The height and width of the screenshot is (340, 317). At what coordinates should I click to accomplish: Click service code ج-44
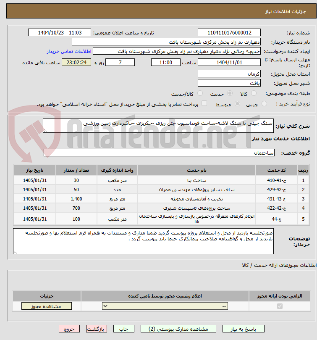[x=276, y=219]
